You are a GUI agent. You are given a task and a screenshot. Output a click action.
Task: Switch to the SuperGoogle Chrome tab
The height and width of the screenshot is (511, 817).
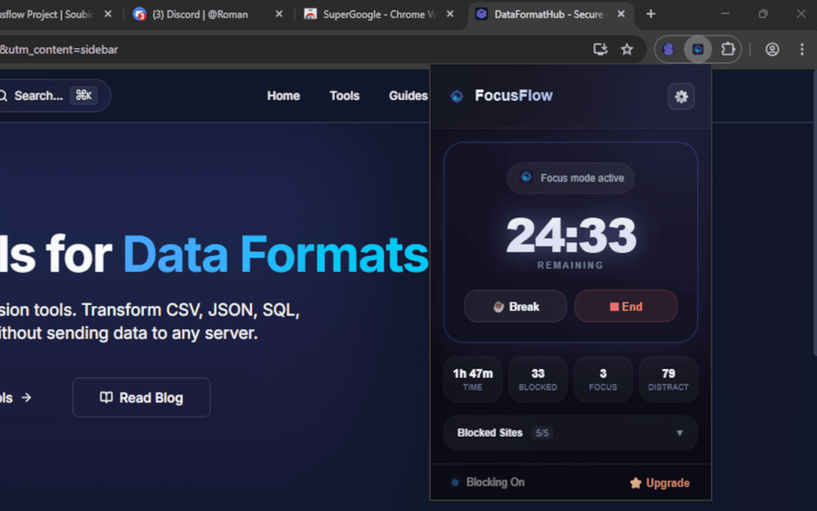click(379, 14)
